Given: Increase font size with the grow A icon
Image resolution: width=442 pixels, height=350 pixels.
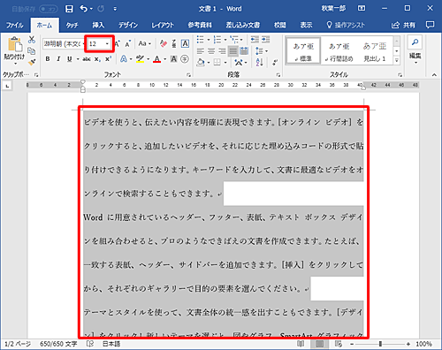Looking at the screenshot, I should 118,44.
